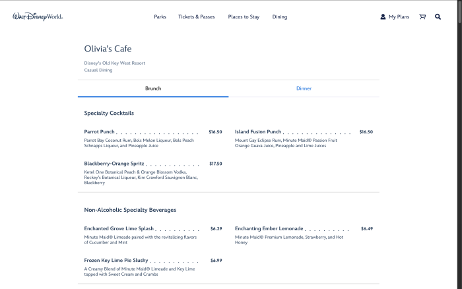Click the Island Fusion Punch item name
Viewport: 462px width, 289px height.
click(x=258, y=132)
